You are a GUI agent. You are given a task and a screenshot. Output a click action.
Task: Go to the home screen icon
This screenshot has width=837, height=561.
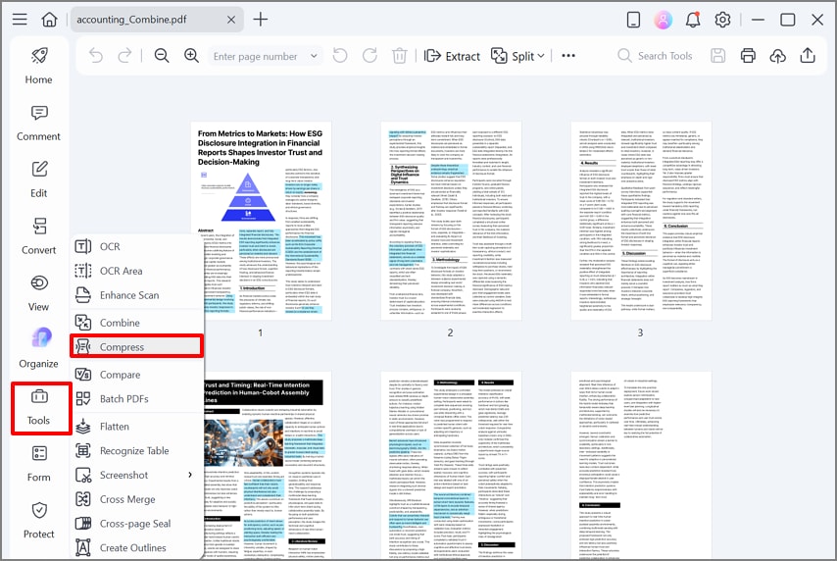(50, 20)
